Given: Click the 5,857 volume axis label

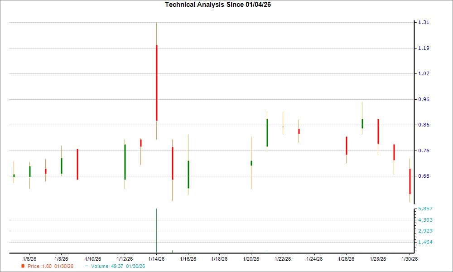Looking at the screenshot, I should point(425,209).
